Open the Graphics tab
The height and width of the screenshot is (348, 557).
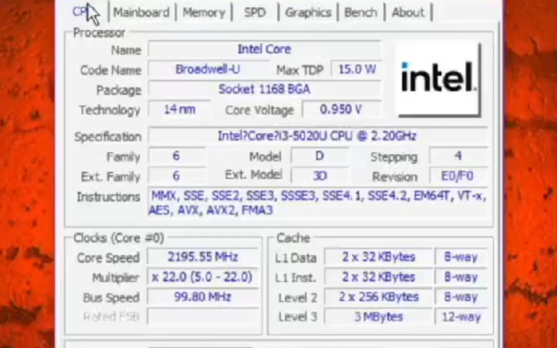(308, 13)
